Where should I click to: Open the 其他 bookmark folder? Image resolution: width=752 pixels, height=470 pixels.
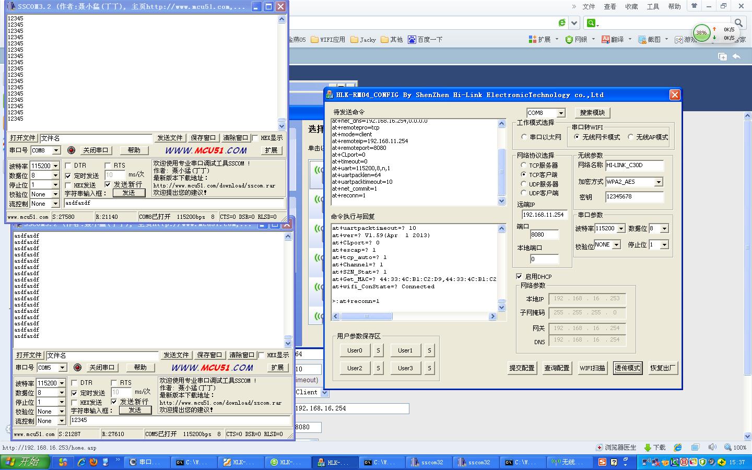coord(392,40)
